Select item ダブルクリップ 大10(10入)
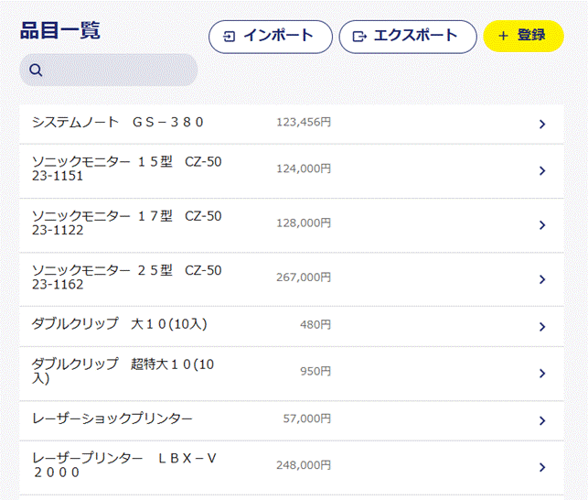The image size is (588, 500). 119,324
